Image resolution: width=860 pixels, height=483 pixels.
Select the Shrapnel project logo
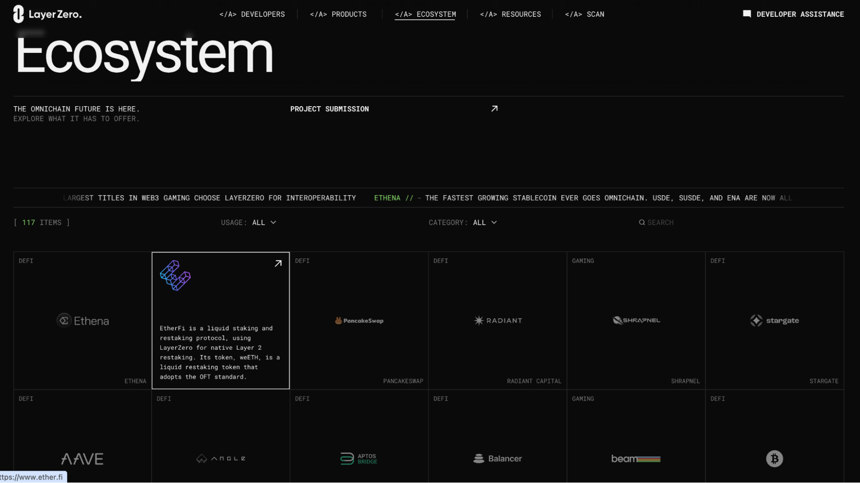(x=636, y=320)
